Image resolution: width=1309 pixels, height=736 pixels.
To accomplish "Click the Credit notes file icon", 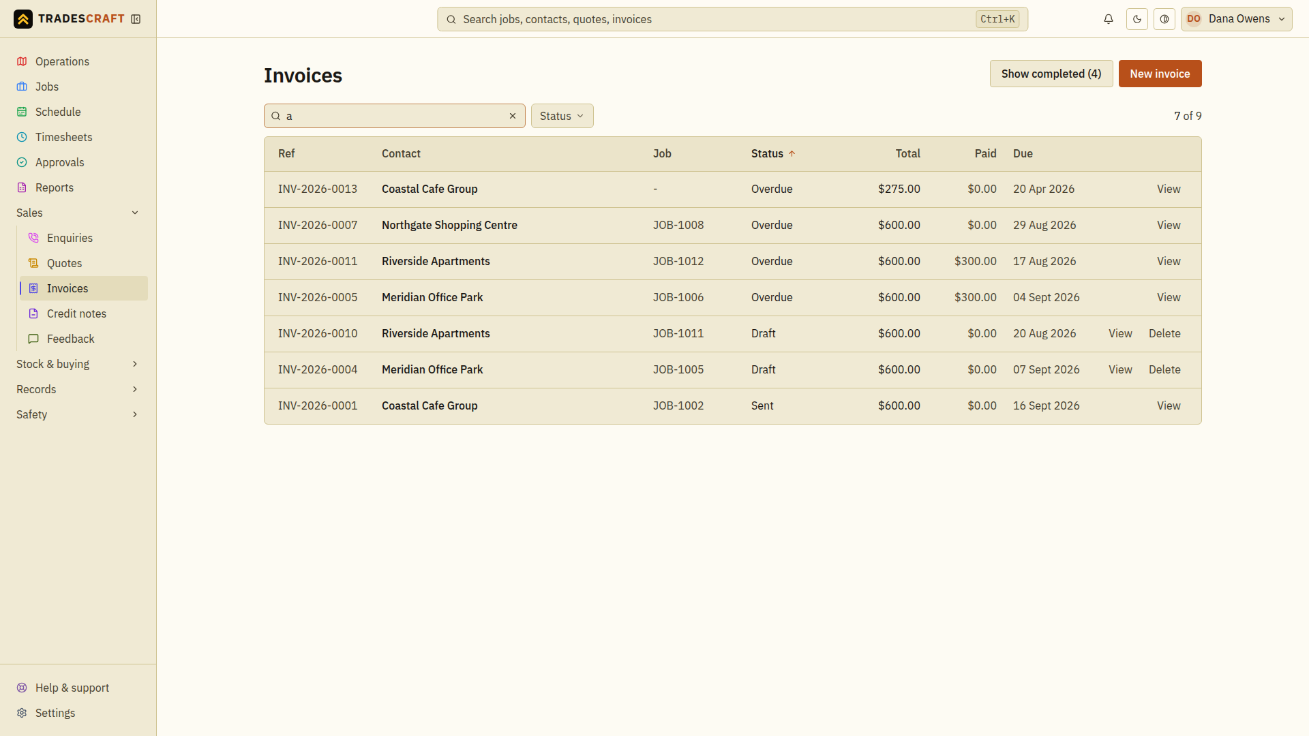I will pos(33,313).
